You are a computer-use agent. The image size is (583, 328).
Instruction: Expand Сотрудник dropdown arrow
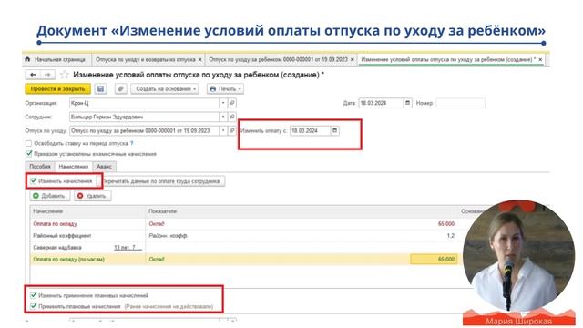(x=223, y=117)
